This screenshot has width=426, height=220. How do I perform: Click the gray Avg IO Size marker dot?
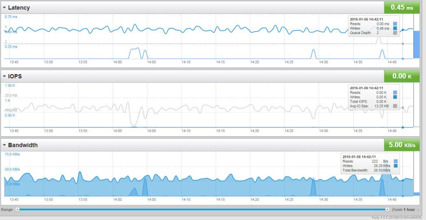(x=403, y=108)
